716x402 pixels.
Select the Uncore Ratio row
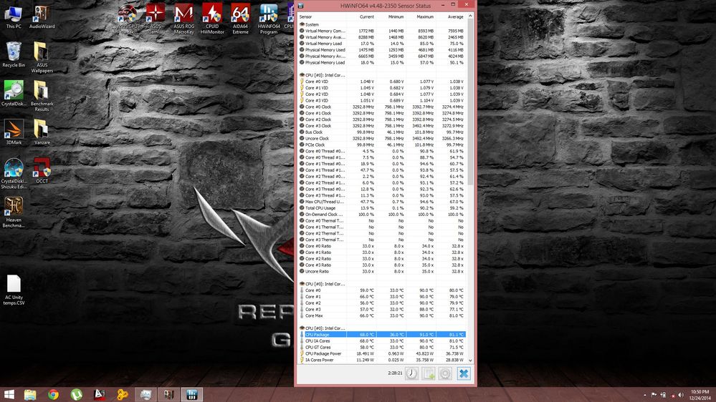pyautogui.click(x=382, y=271)
